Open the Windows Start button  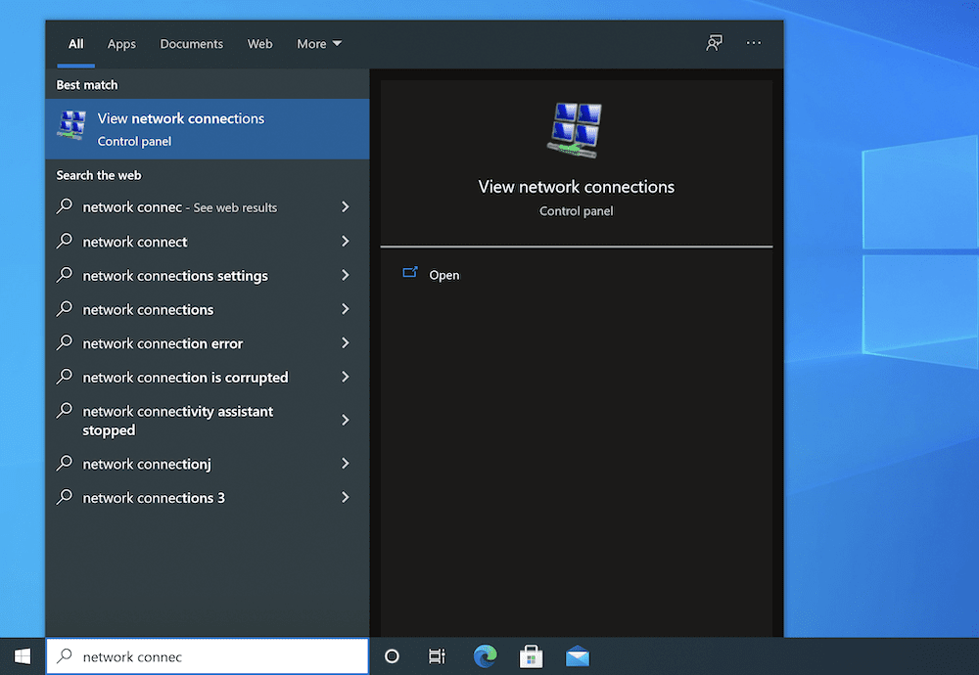point(23,656)
